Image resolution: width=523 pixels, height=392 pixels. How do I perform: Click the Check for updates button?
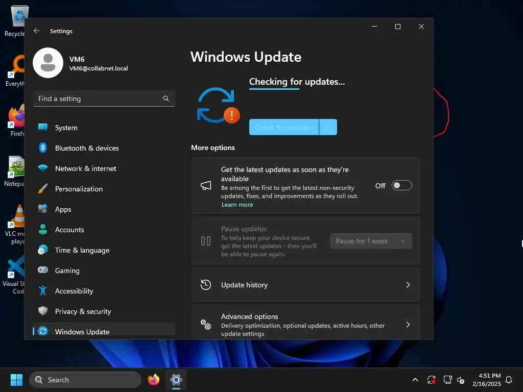284,127
